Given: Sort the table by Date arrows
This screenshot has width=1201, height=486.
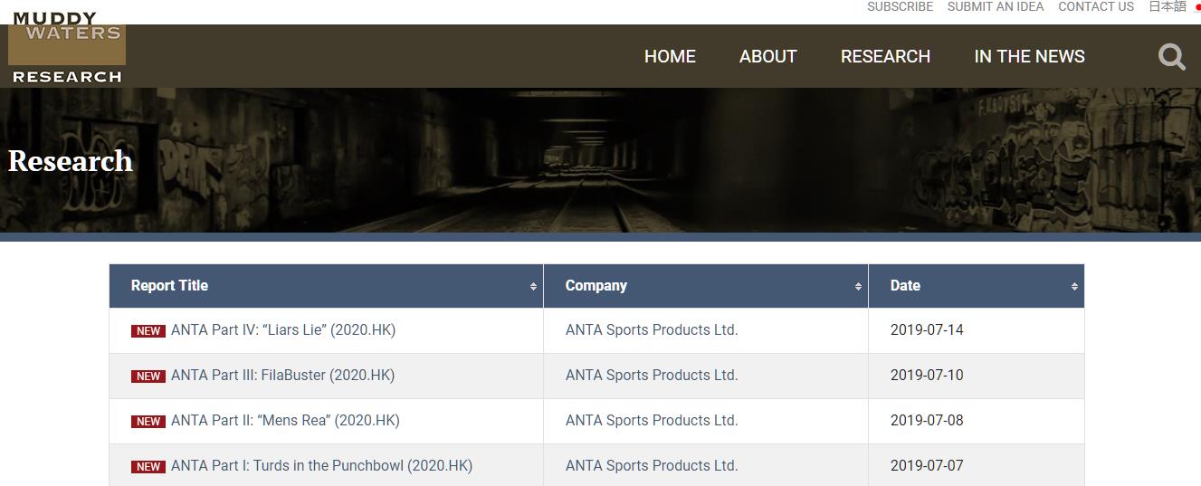Looking at the screenshot, I should 1074,286.
